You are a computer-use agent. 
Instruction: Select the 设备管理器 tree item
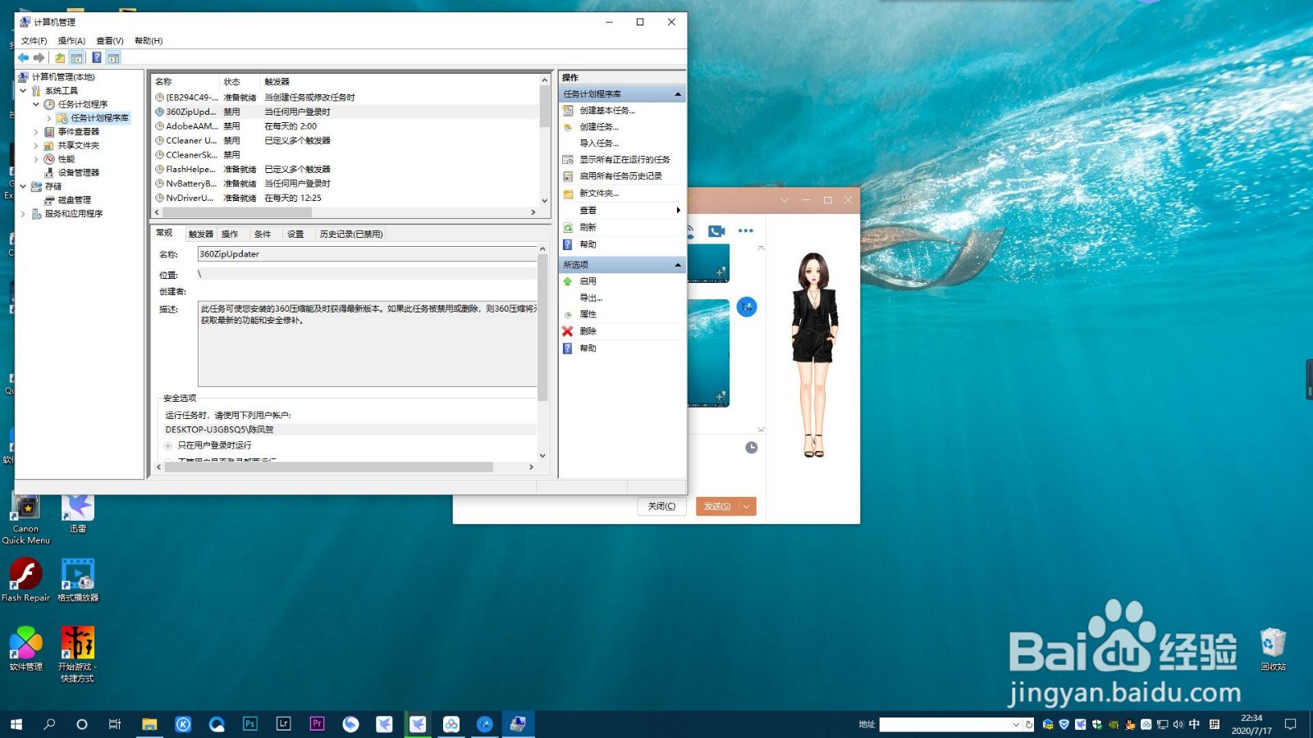79,173
